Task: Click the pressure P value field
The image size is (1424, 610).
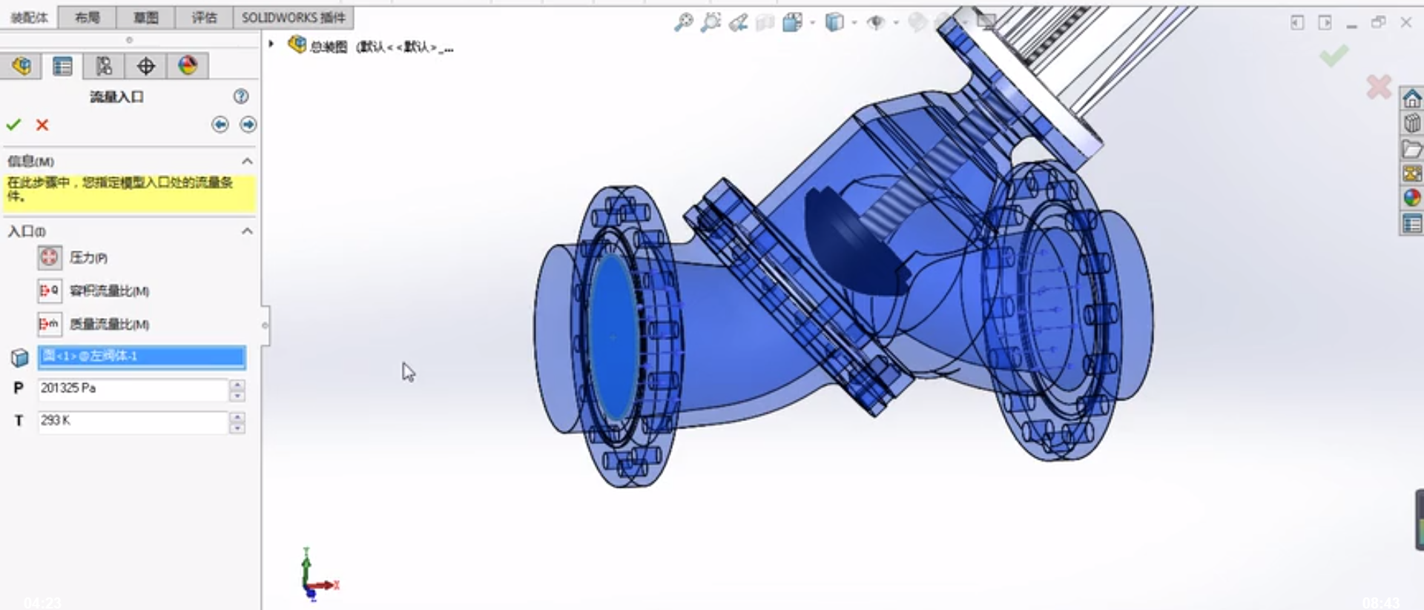Action: (133, 388)
